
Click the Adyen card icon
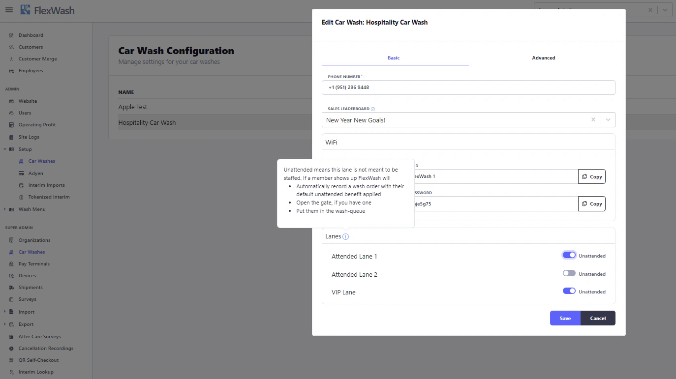click(x=21, y=174)
